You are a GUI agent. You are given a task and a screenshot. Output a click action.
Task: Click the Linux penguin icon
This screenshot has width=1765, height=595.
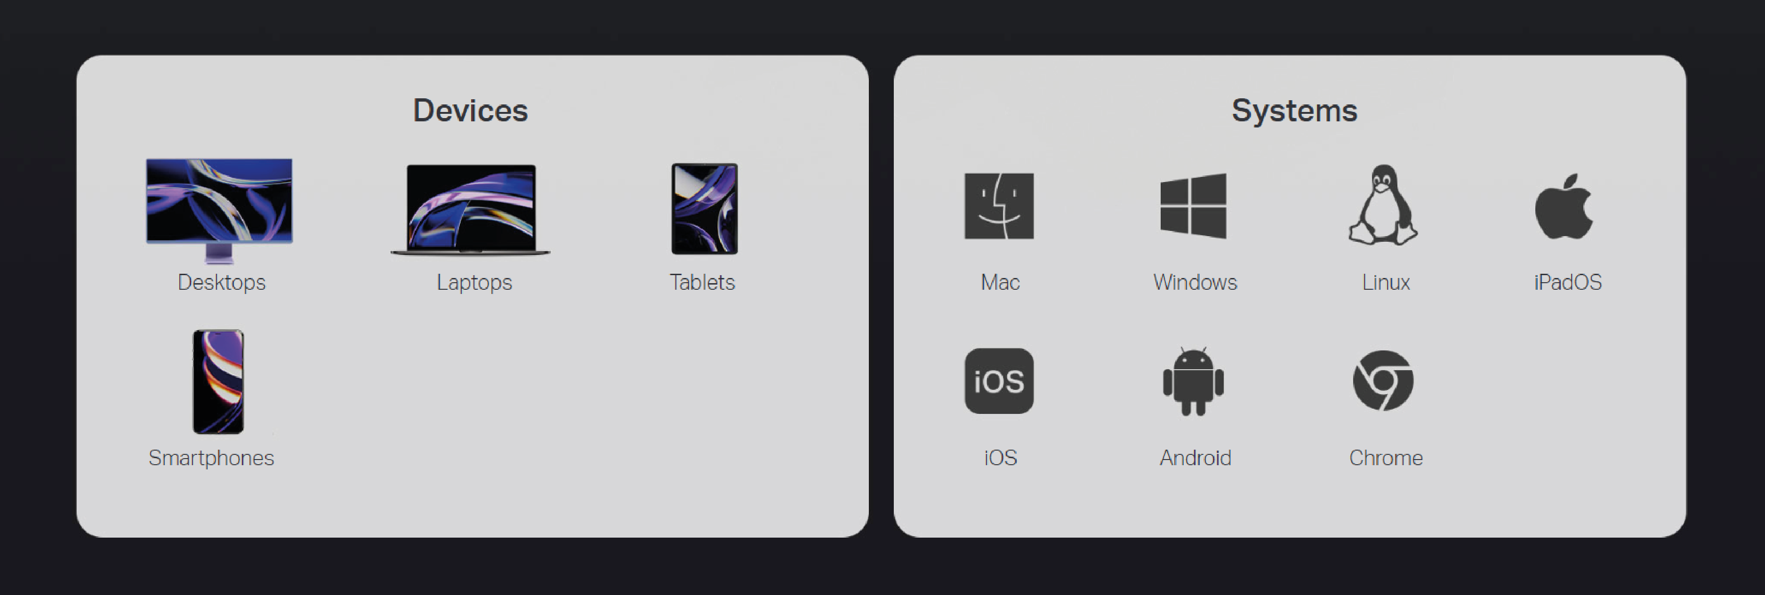[1383, 205]
